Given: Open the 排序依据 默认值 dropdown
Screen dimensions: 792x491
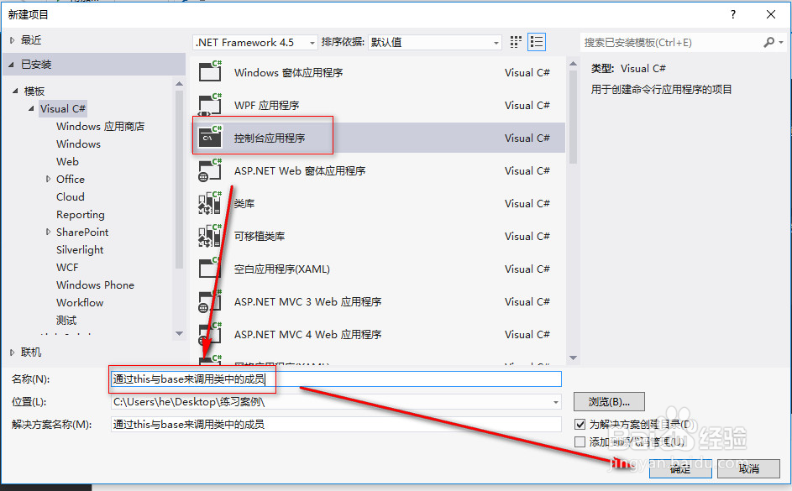Looking at the screenshot, I should pos(435,43).
